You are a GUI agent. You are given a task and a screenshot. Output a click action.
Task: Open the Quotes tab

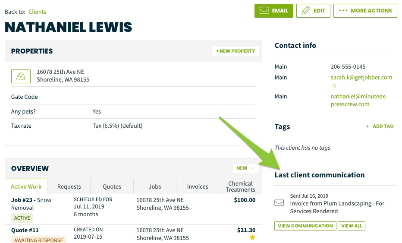point(112,186)
